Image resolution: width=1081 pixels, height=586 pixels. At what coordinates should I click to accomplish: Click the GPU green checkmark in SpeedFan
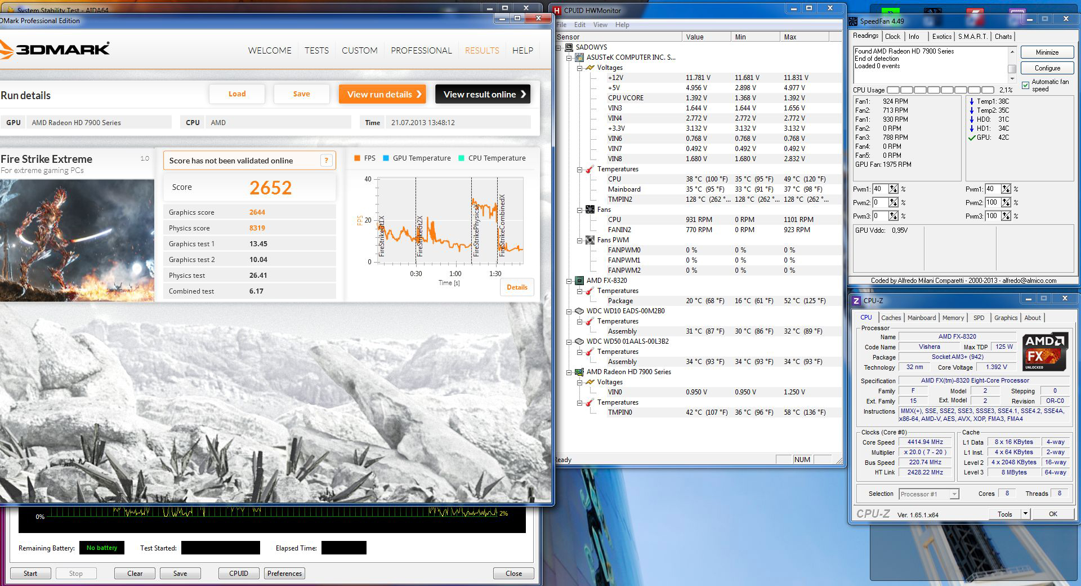972,137
